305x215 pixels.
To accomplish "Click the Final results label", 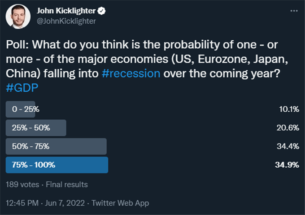I will coord(67,184).
